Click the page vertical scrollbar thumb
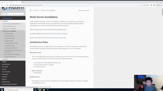This screenshot has width=163, height=91. coord(162,12)
